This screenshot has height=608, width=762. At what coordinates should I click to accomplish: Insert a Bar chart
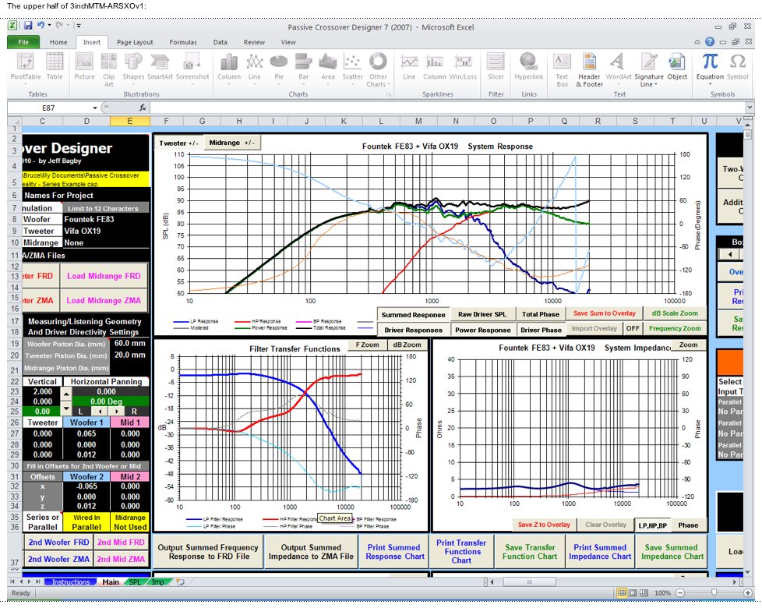(x=303, y=66)
